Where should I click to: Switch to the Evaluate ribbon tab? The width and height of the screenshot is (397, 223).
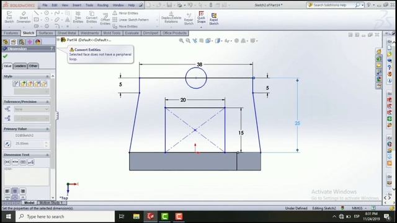132,33
